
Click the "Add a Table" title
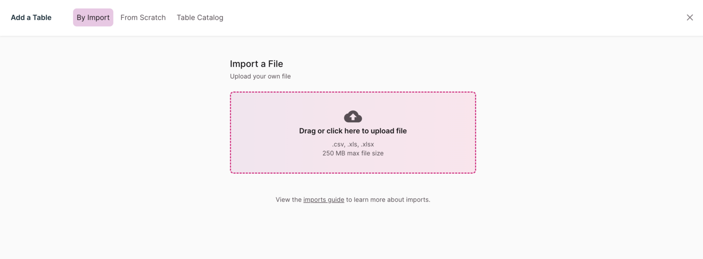point(31,17)
